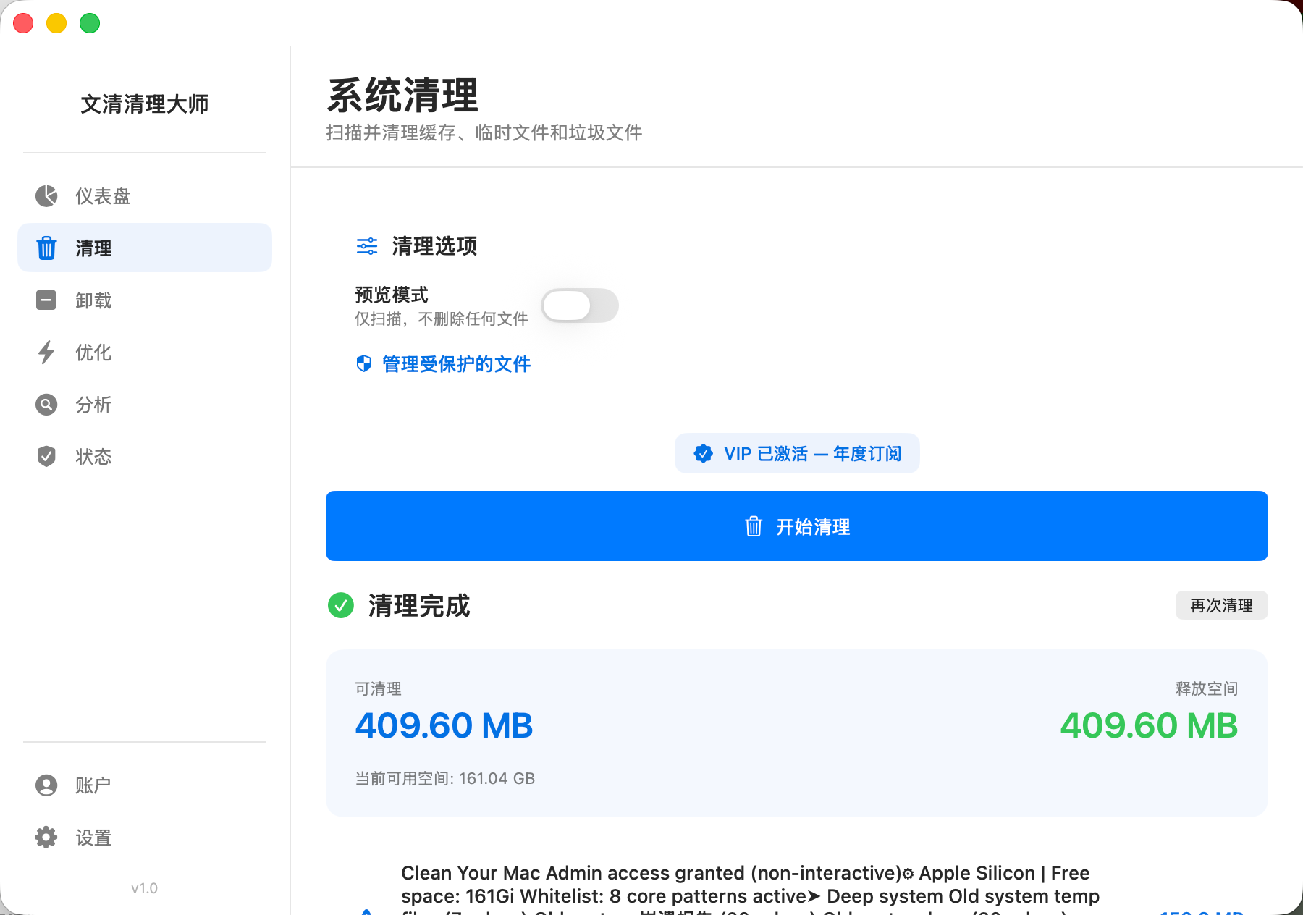Open the 账户 account person icon

[x=46, y=785]
